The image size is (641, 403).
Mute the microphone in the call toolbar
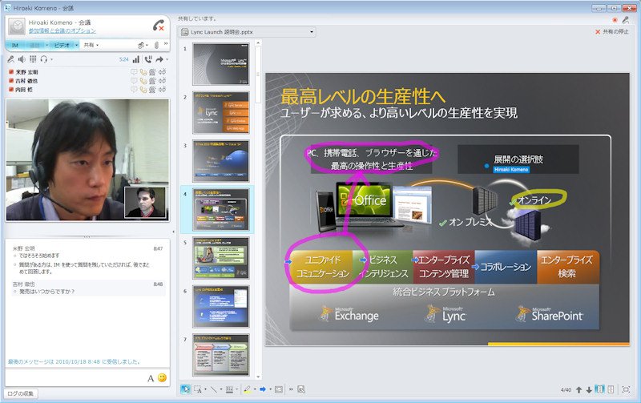tap(11, 59)
